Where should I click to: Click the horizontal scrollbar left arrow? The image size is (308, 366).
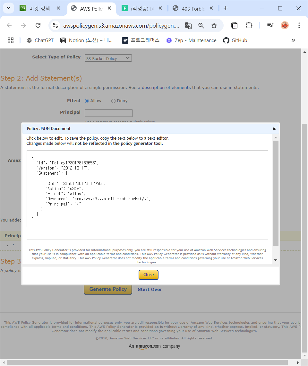(x=4, y=362)
